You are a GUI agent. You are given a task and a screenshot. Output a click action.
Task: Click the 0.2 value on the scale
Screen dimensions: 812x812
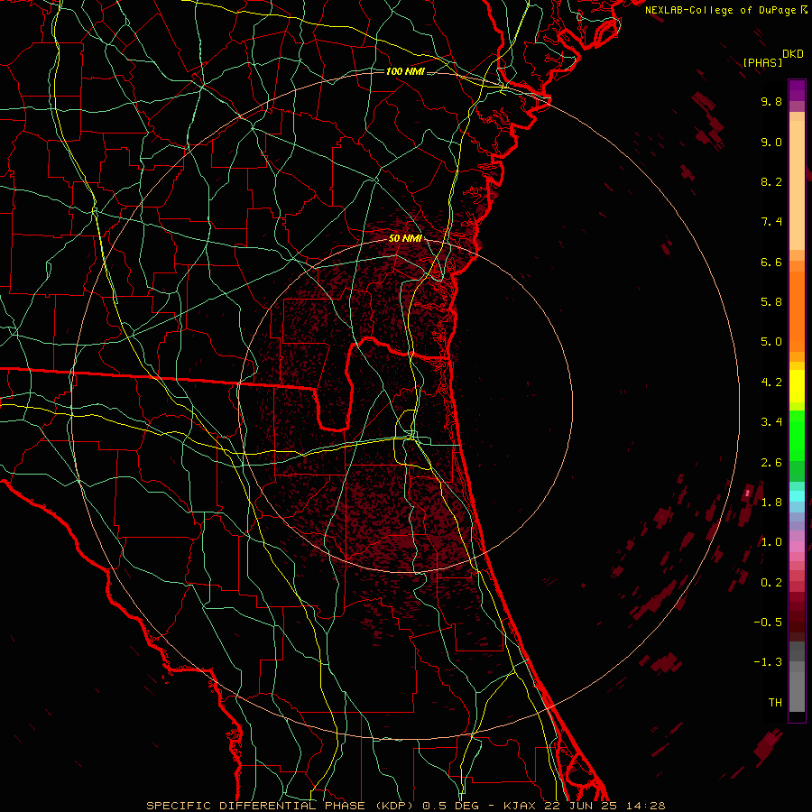(771, 583)
